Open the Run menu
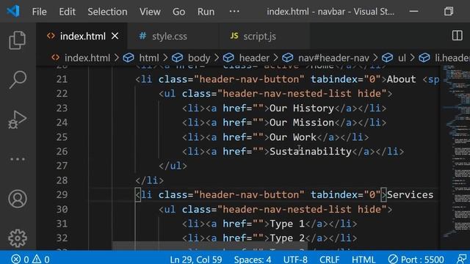 206,12
